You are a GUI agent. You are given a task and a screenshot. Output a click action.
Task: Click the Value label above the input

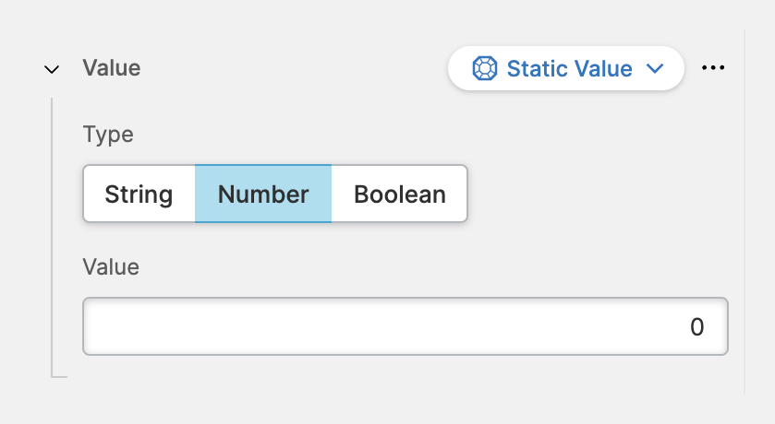[x=111, y=267]
